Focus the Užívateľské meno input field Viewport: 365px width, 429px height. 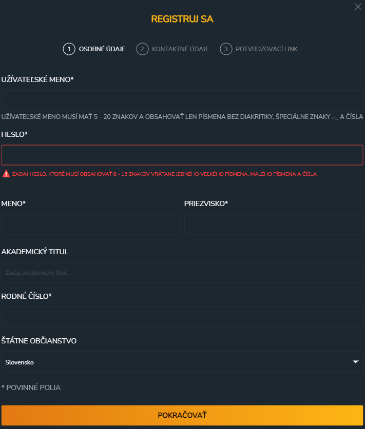coord(182,100)
